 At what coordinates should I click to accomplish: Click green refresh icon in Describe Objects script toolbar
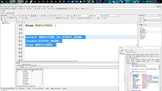137,63
